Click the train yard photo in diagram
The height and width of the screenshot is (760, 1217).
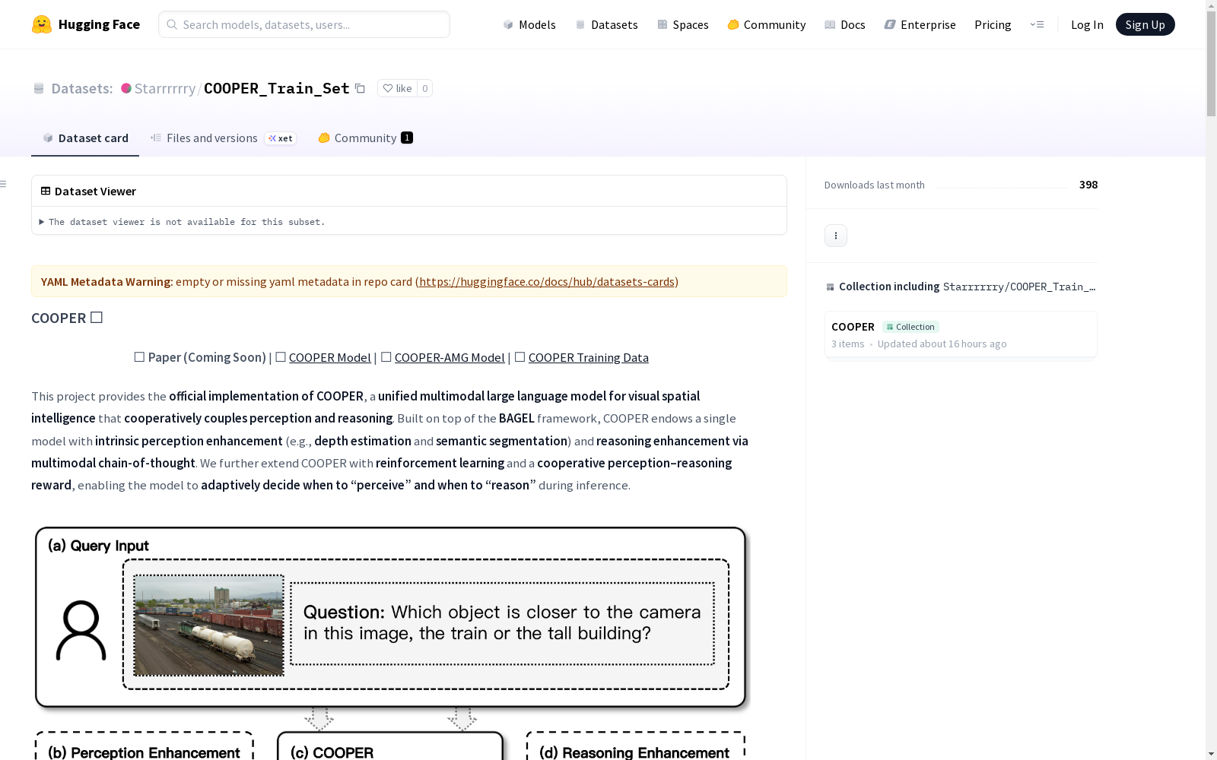(x=208, y=625)
